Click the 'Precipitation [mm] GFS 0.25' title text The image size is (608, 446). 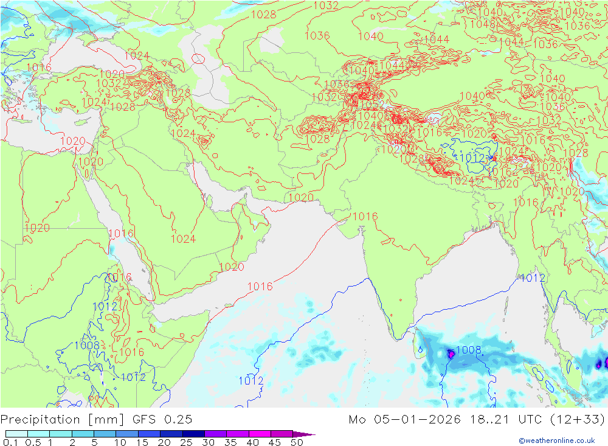click(96, 420)
